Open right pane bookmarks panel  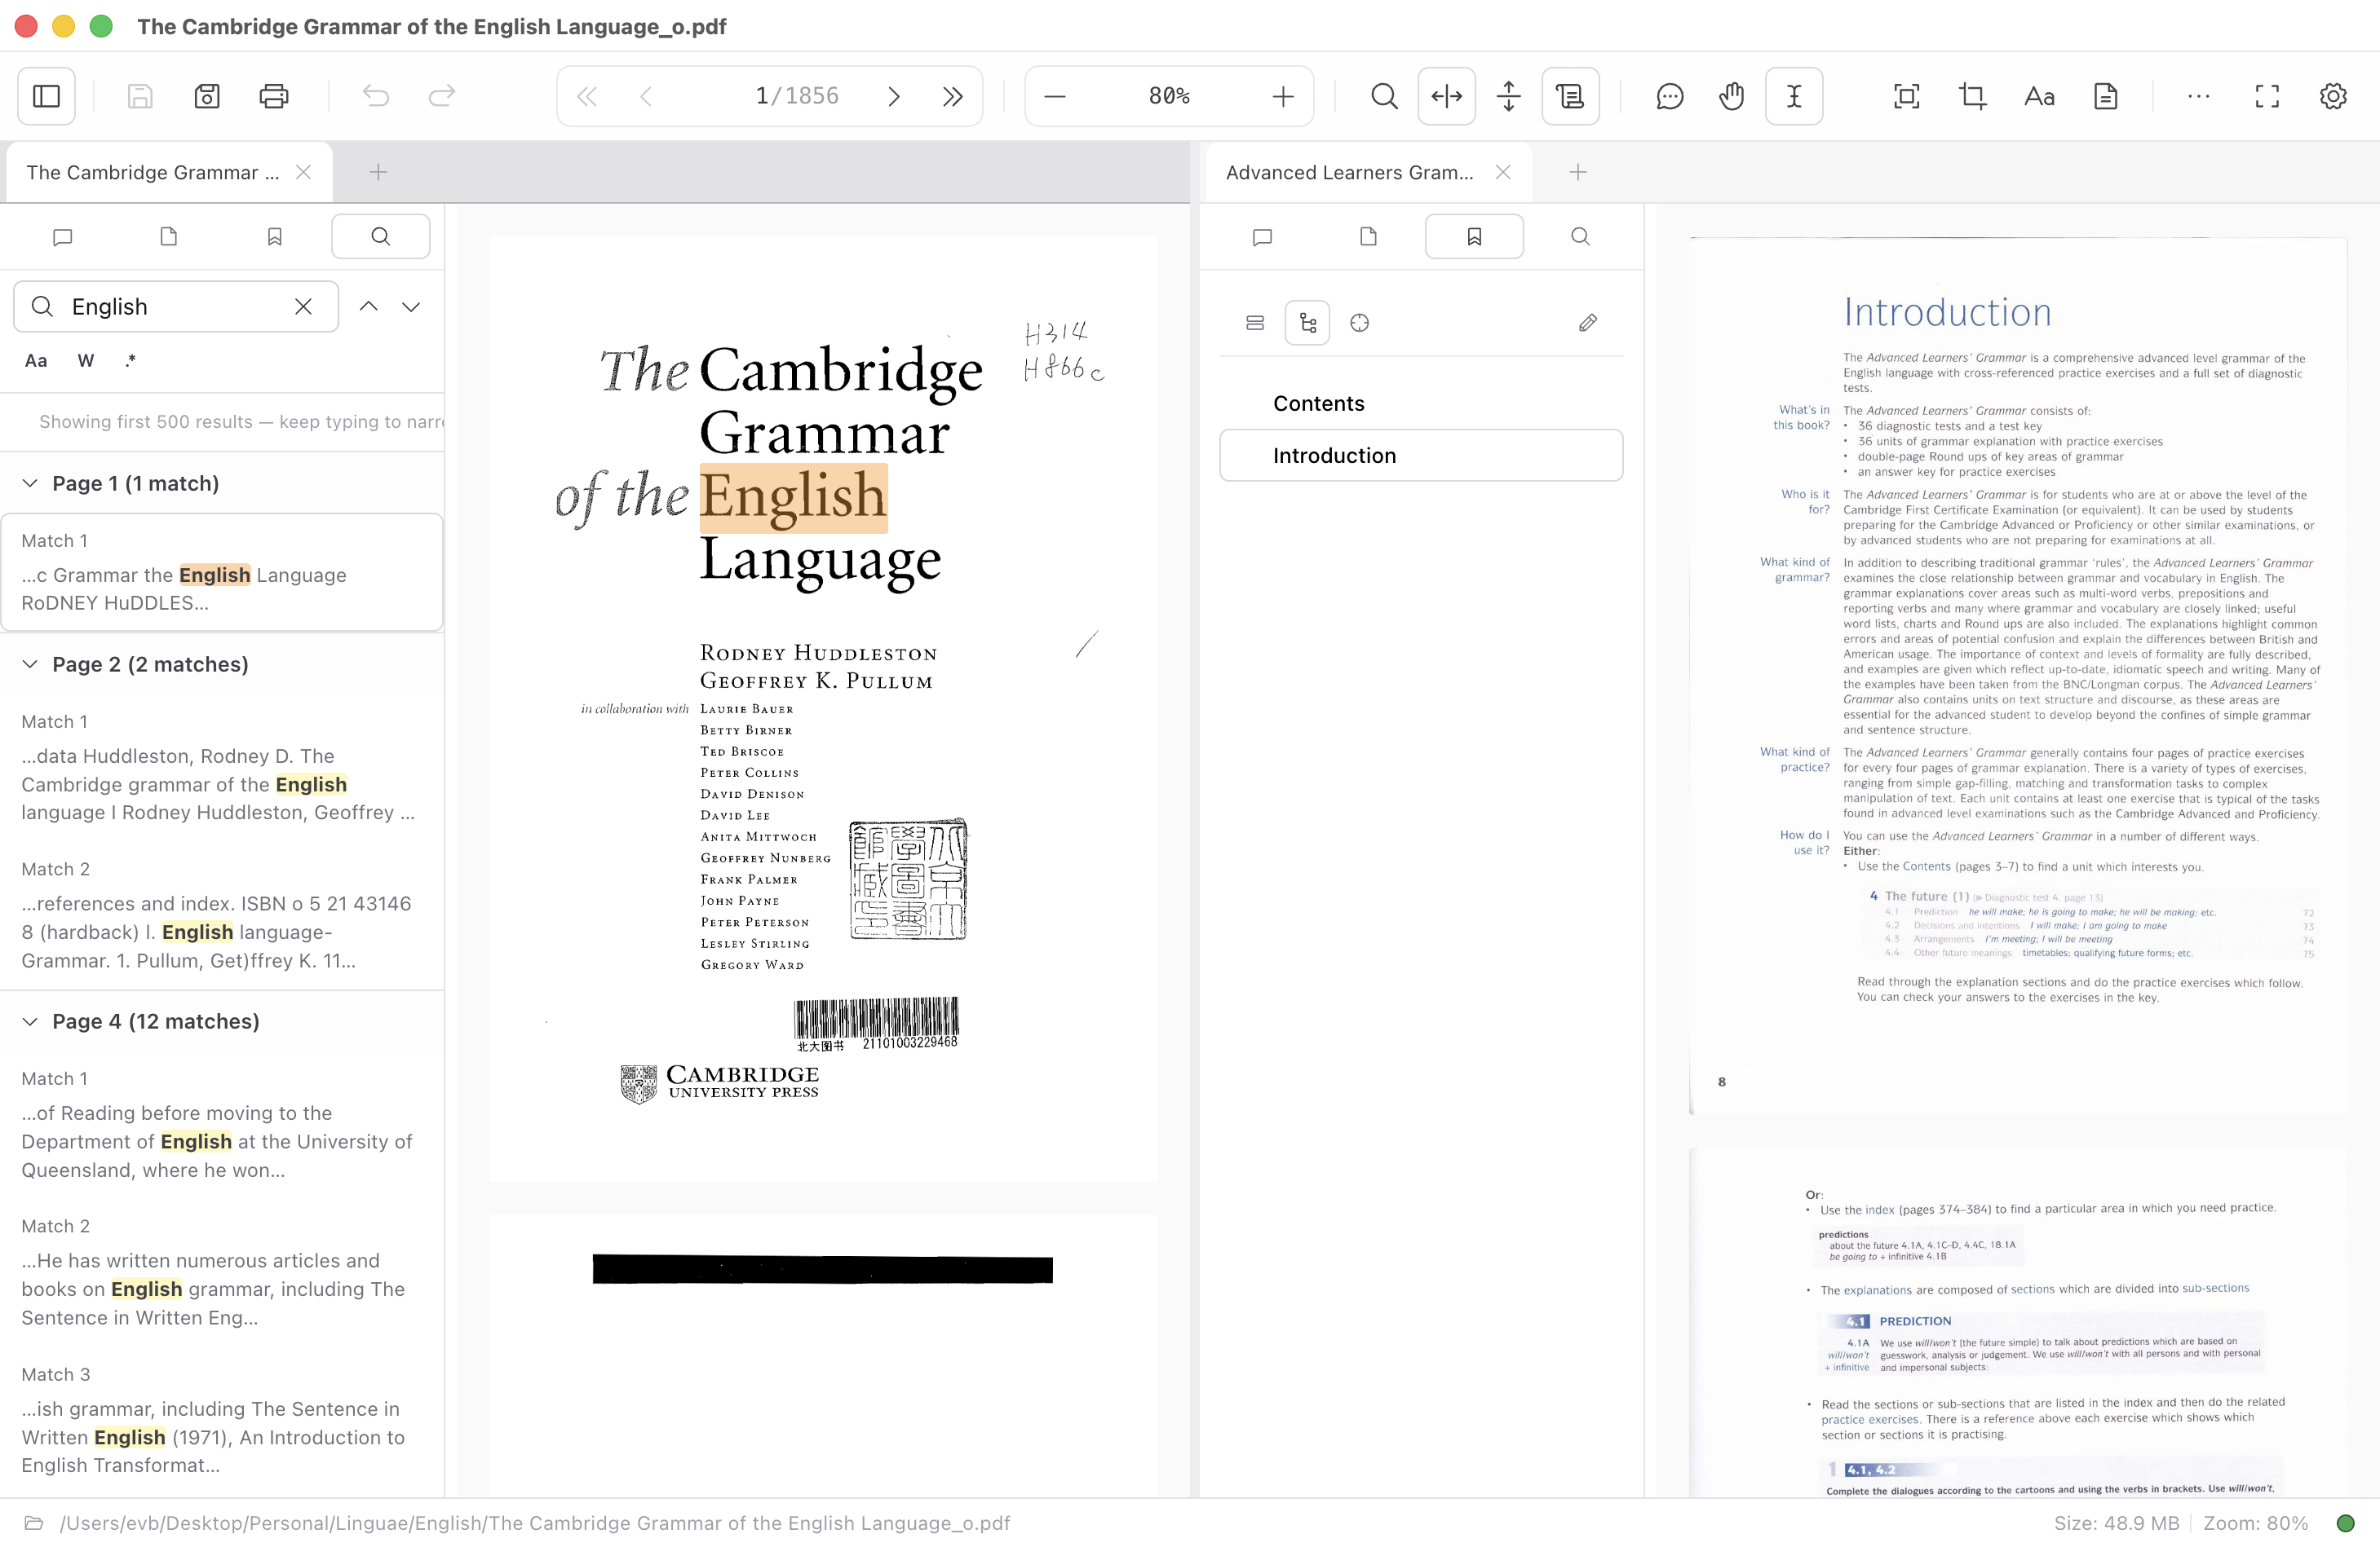pos(1474,237)
